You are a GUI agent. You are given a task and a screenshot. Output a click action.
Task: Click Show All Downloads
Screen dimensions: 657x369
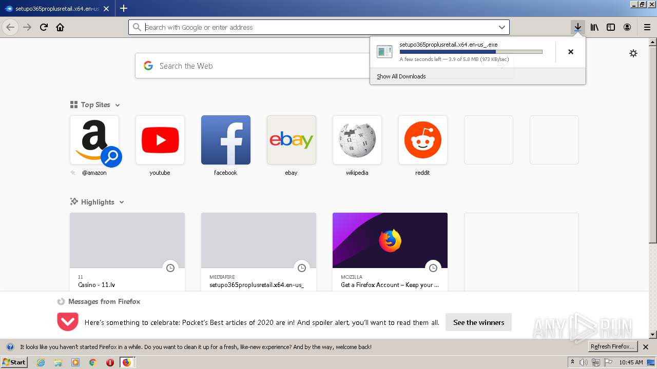pos(401,76)
